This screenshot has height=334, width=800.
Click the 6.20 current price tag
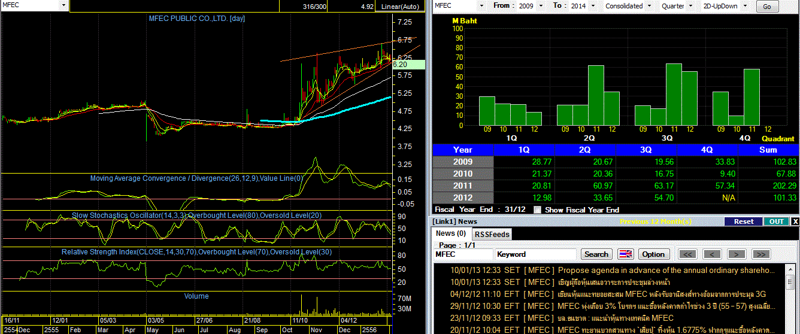[x=408, y=64]
